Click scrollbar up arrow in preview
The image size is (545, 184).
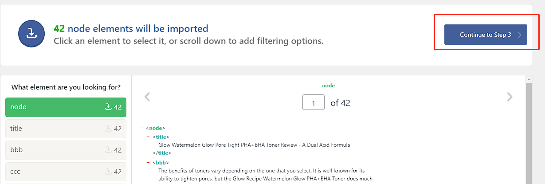pos(529,79)
